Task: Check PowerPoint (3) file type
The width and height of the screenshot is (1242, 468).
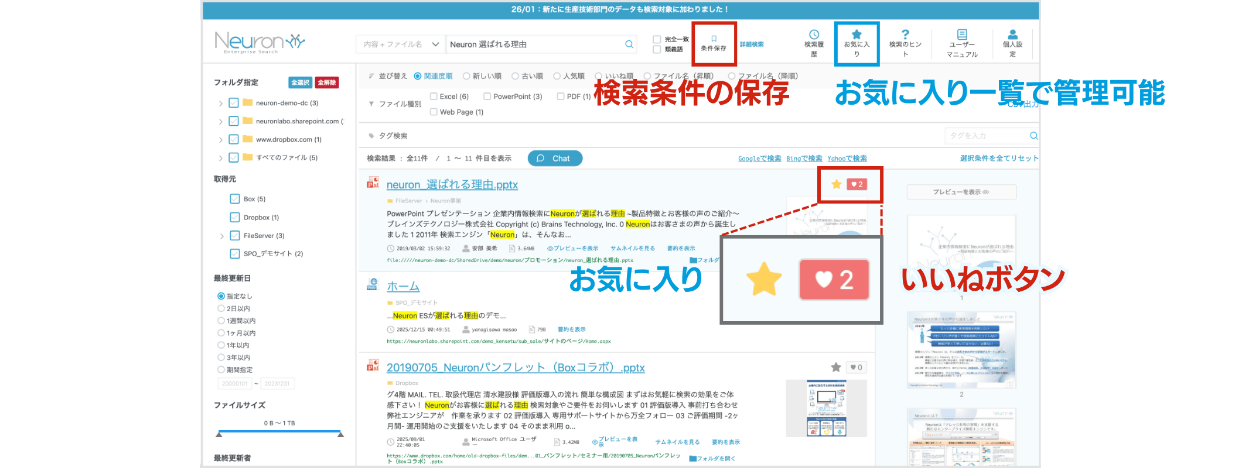Action: pos(487,96)
